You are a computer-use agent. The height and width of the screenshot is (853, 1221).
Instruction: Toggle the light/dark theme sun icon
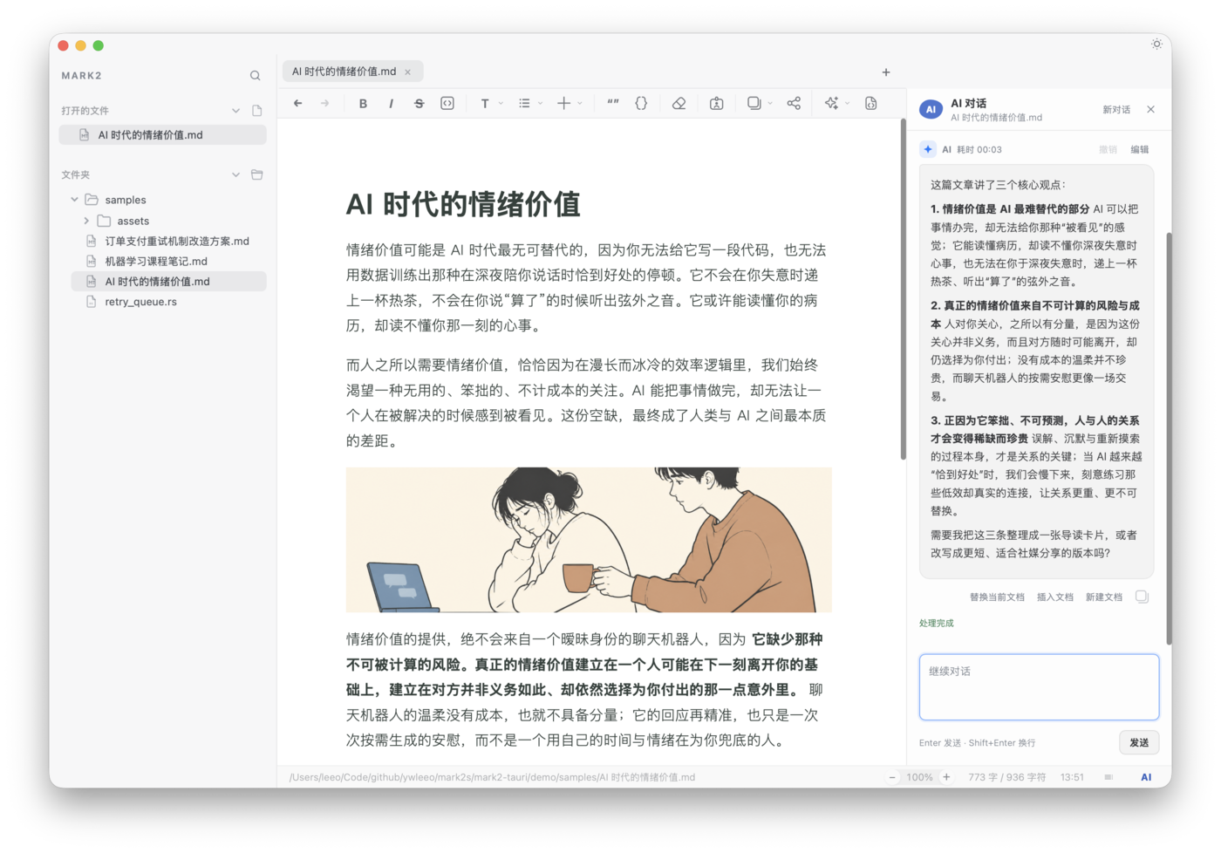coord(1156,44)
